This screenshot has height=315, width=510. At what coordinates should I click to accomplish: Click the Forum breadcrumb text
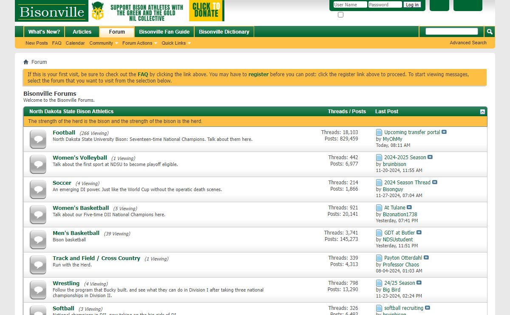tap(39, 62)
